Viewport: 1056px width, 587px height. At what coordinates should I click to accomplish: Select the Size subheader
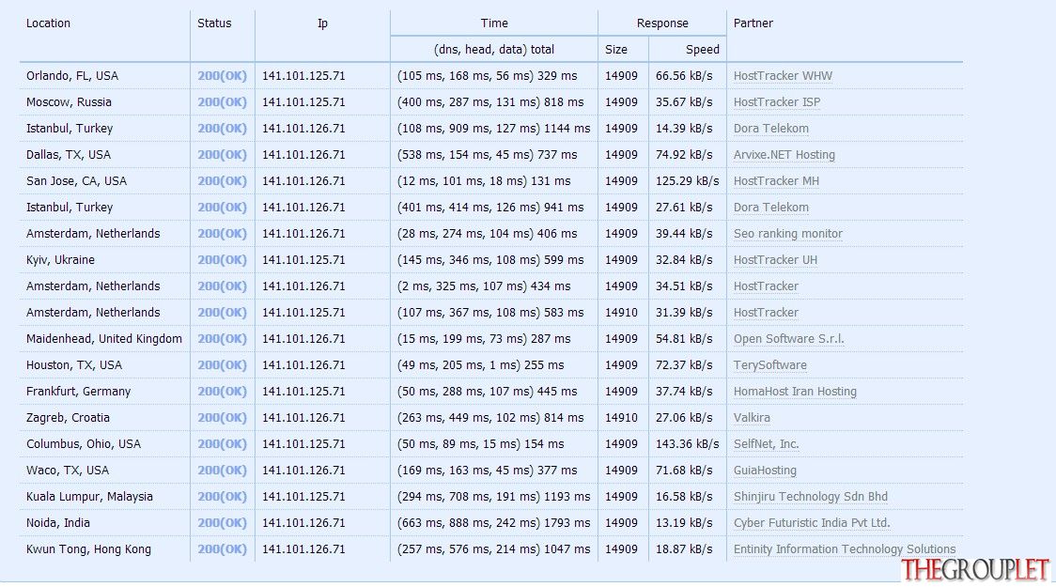click(x=616, y=49)
